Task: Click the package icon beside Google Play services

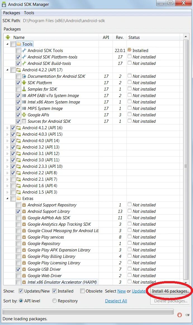Action: point(24,237)
